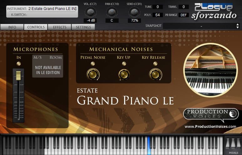This screenshot has height=155, width=242.
Task: Open the Settings tab
Action: point(83,27)
